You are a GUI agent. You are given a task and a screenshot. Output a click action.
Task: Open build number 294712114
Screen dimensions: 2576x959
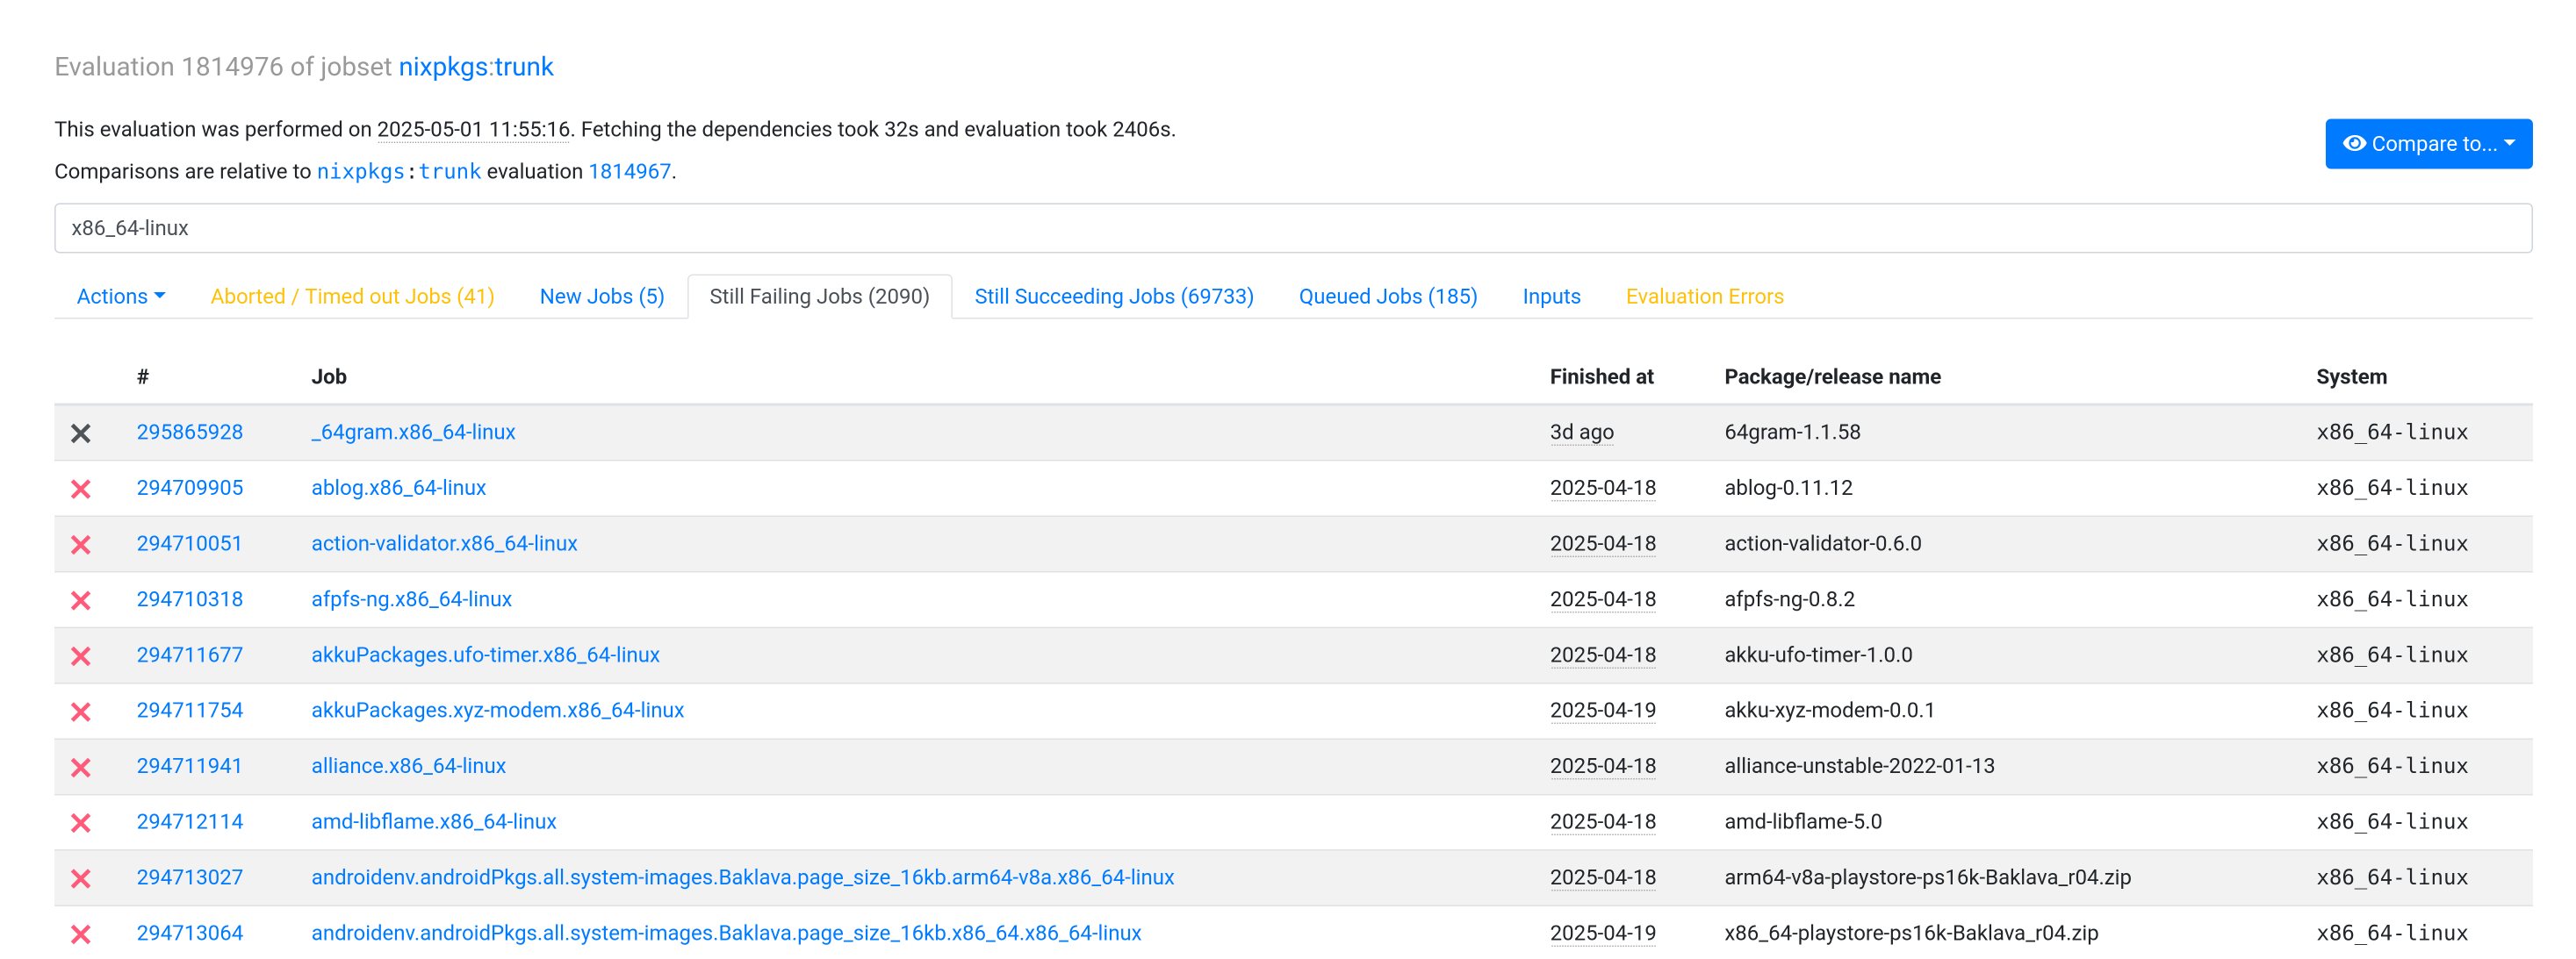click(x=190, y=822)
